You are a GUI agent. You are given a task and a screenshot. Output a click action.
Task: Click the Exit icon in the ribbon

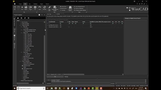point(35,8)
